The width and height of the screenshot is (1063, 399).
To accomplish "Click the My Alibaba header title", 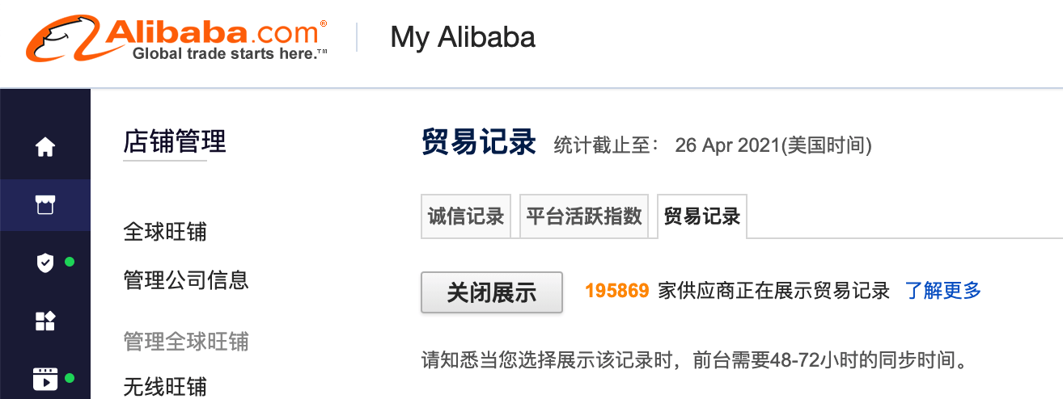I will tap(462, 37).
